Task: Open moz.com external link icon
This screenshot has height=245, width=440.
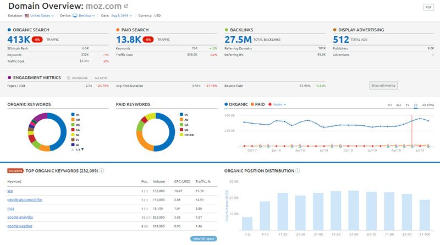Action: point(126,6)
